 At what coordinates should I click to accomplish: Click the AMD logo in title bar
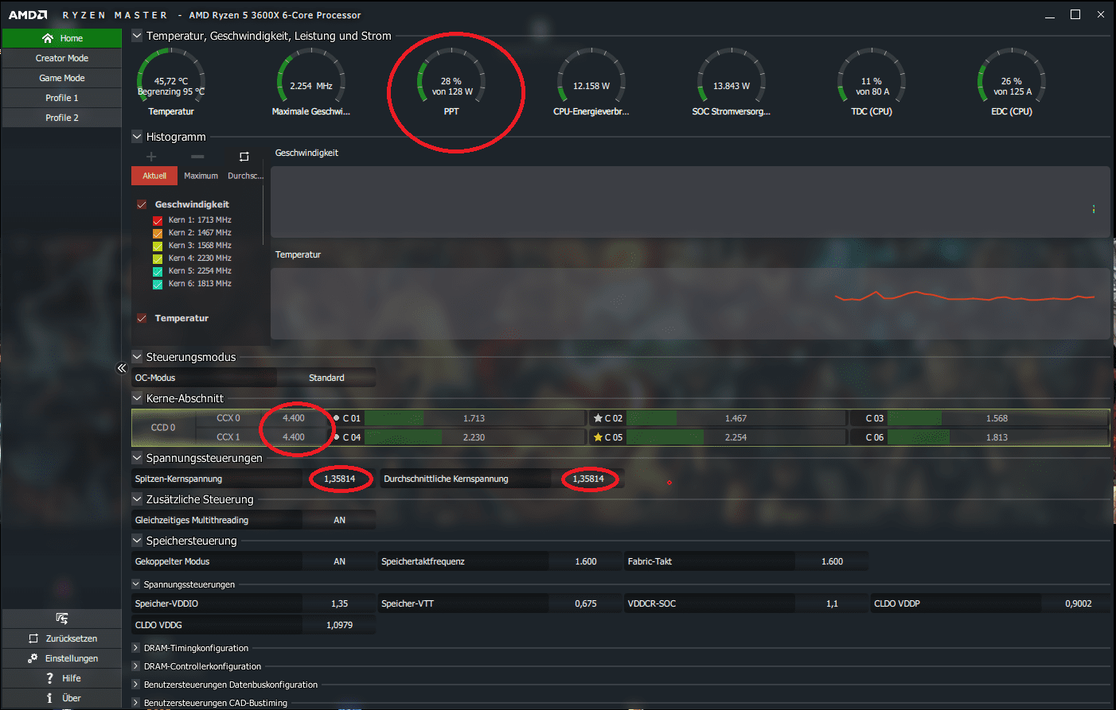point(28,15)
